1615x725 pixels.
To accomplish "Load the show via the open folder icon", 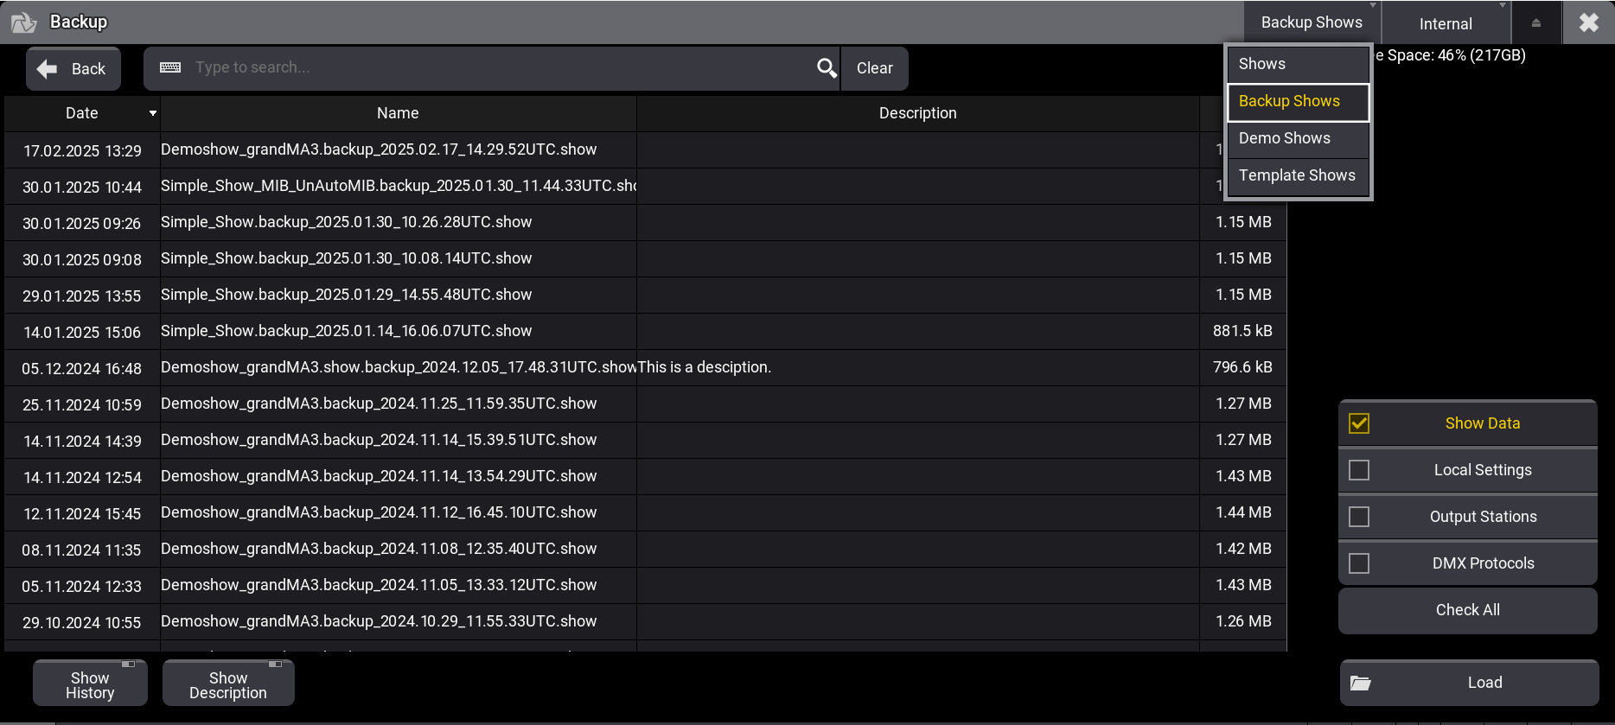I will [1361, 683].
